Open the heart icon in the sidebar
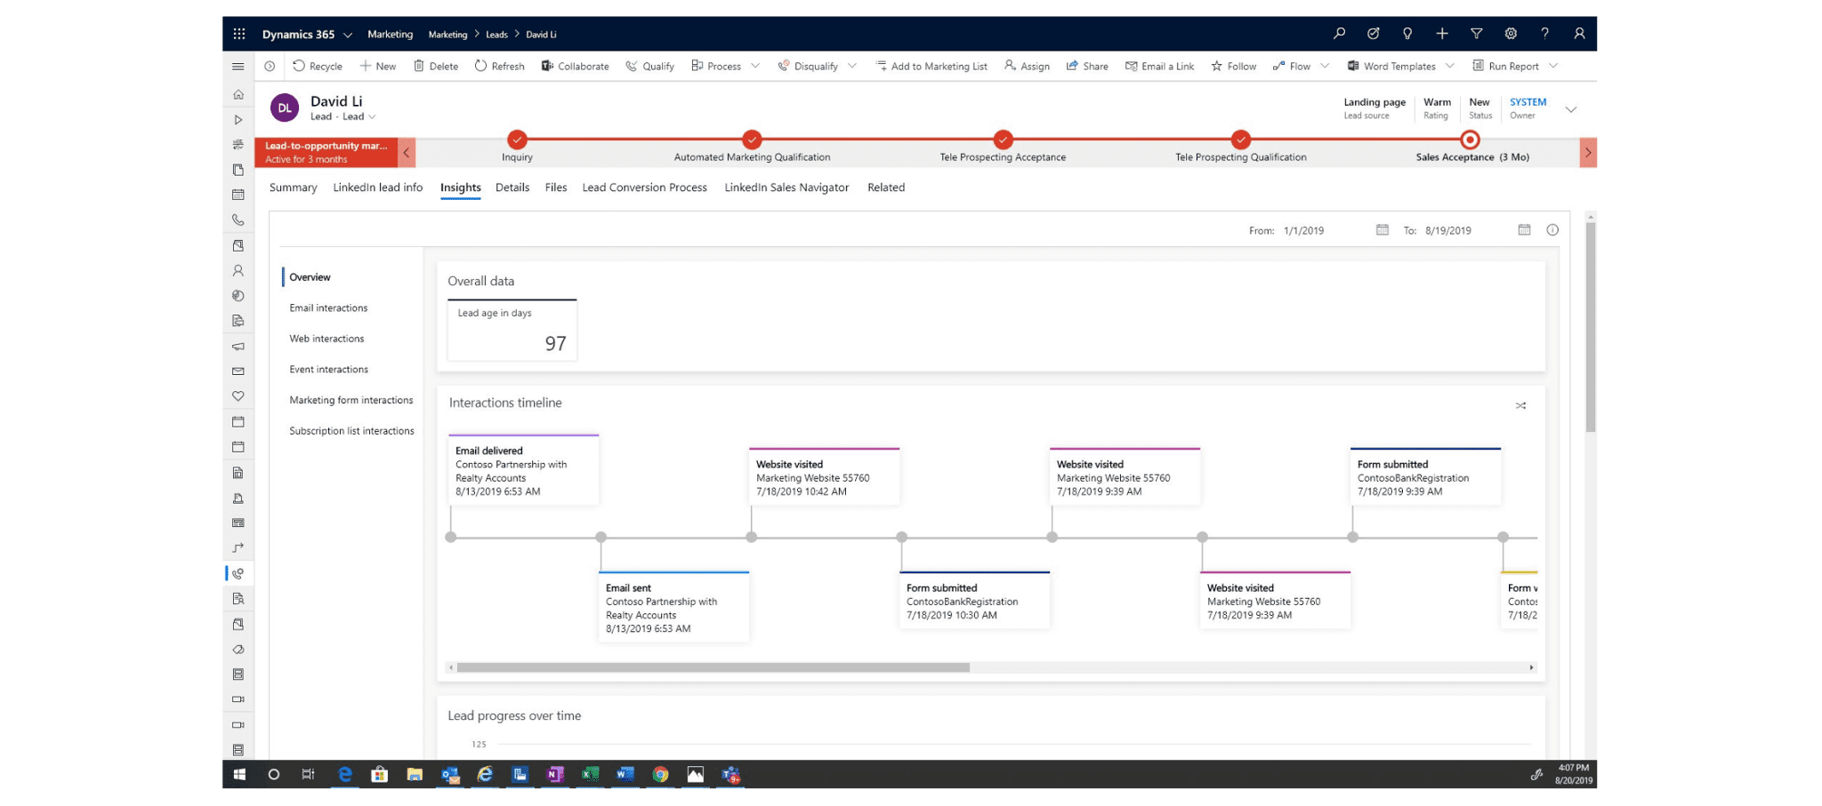Screen dimensions: 1822x806 pos(238,396)
